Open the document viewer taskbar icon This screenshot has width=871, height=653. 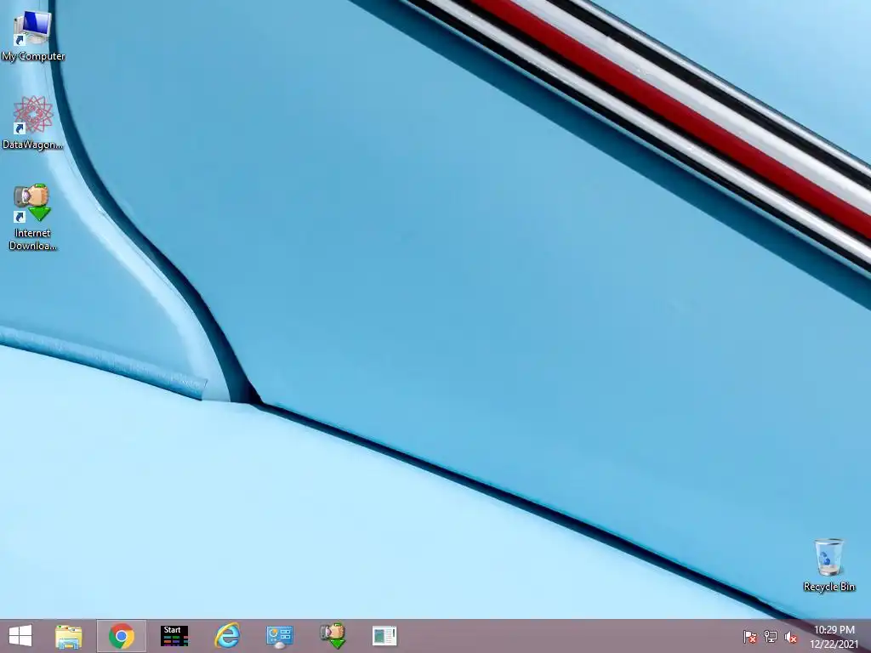[x=384, y=636]
